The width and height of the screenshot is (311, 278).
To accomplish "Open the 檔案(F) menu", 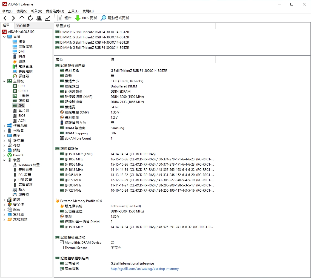I will tap(7, 11).
